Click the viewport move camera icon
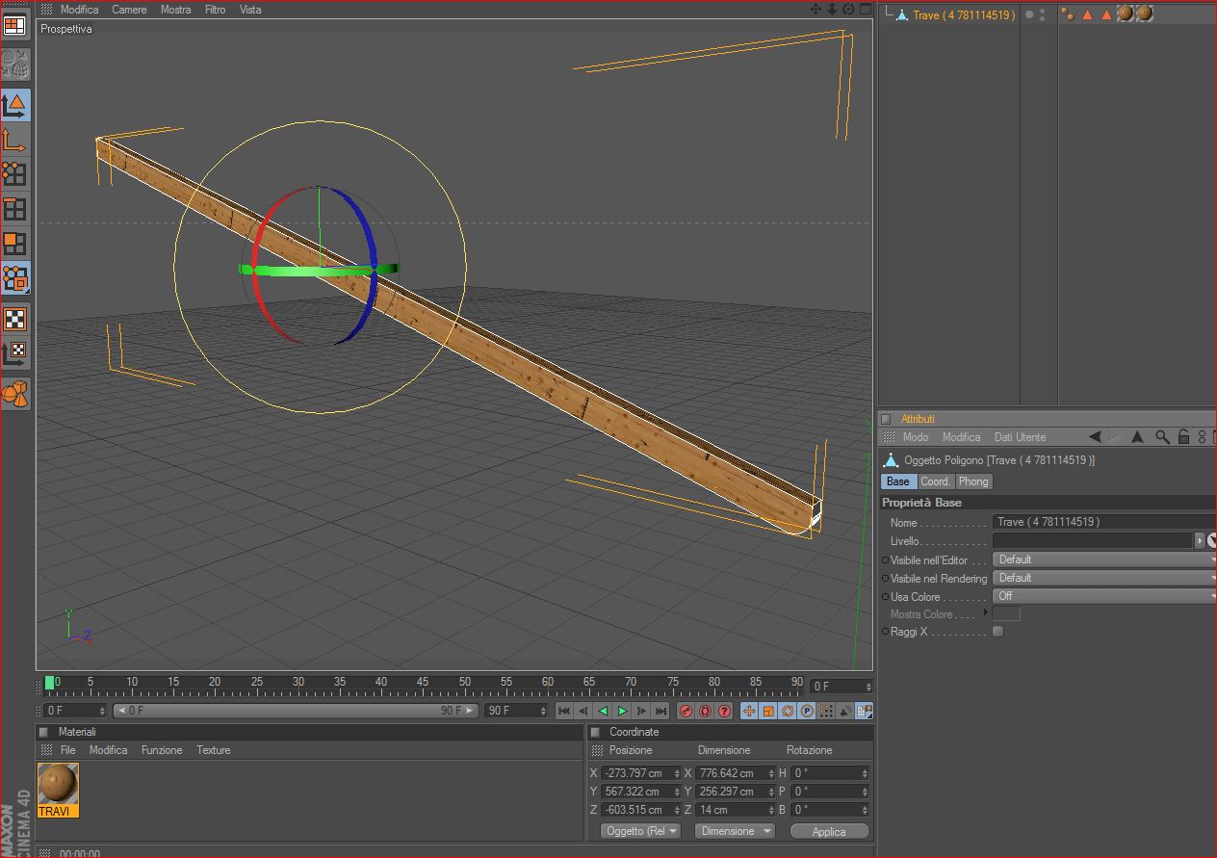 point(816,9)
